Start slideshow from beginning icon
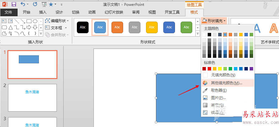Viewport: 279px width, 127px height. point(44,4)
